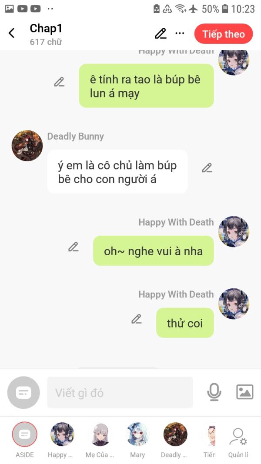Open the three-dot more options menu
The height and width of the screenshot is (464, 261).
coord(180,33)
